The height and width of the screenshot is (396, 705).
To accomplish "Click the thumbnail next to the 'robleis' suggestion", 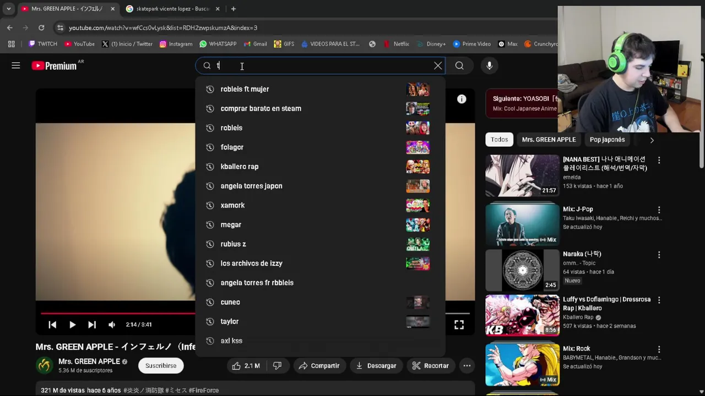I will 417,128.
